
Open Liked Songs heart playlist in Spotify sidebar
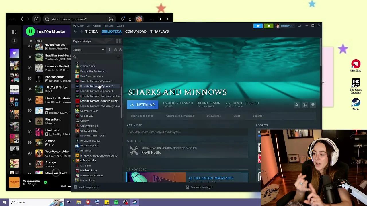14,53
